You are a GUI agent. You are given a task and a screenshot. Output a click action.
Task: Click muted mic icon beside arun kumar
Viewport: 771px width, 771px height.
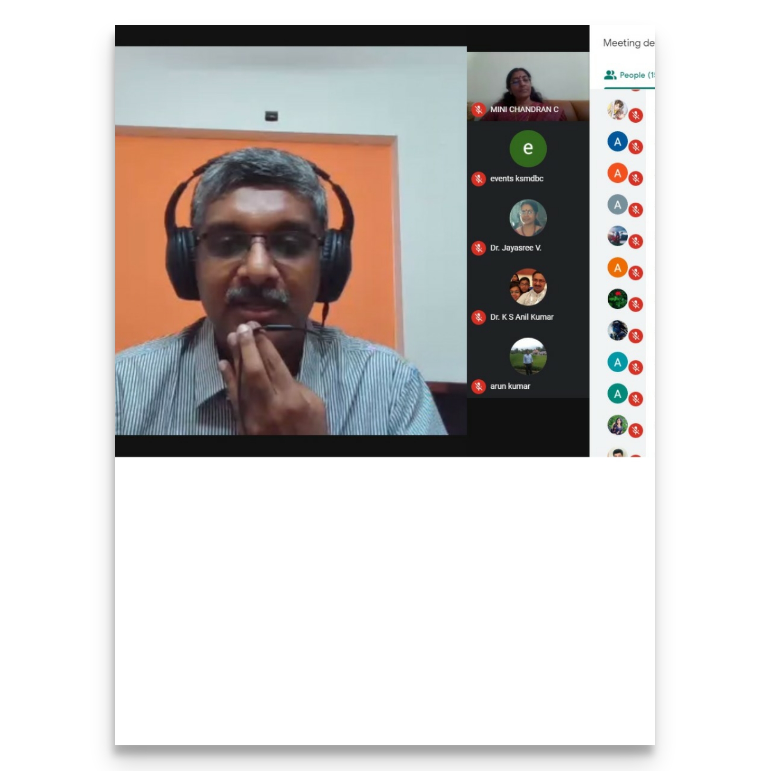point(478,386)
